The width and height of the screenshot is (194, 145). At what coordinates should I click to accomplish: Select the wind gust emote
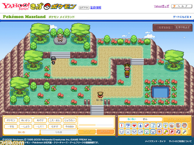tap(153, 126)
